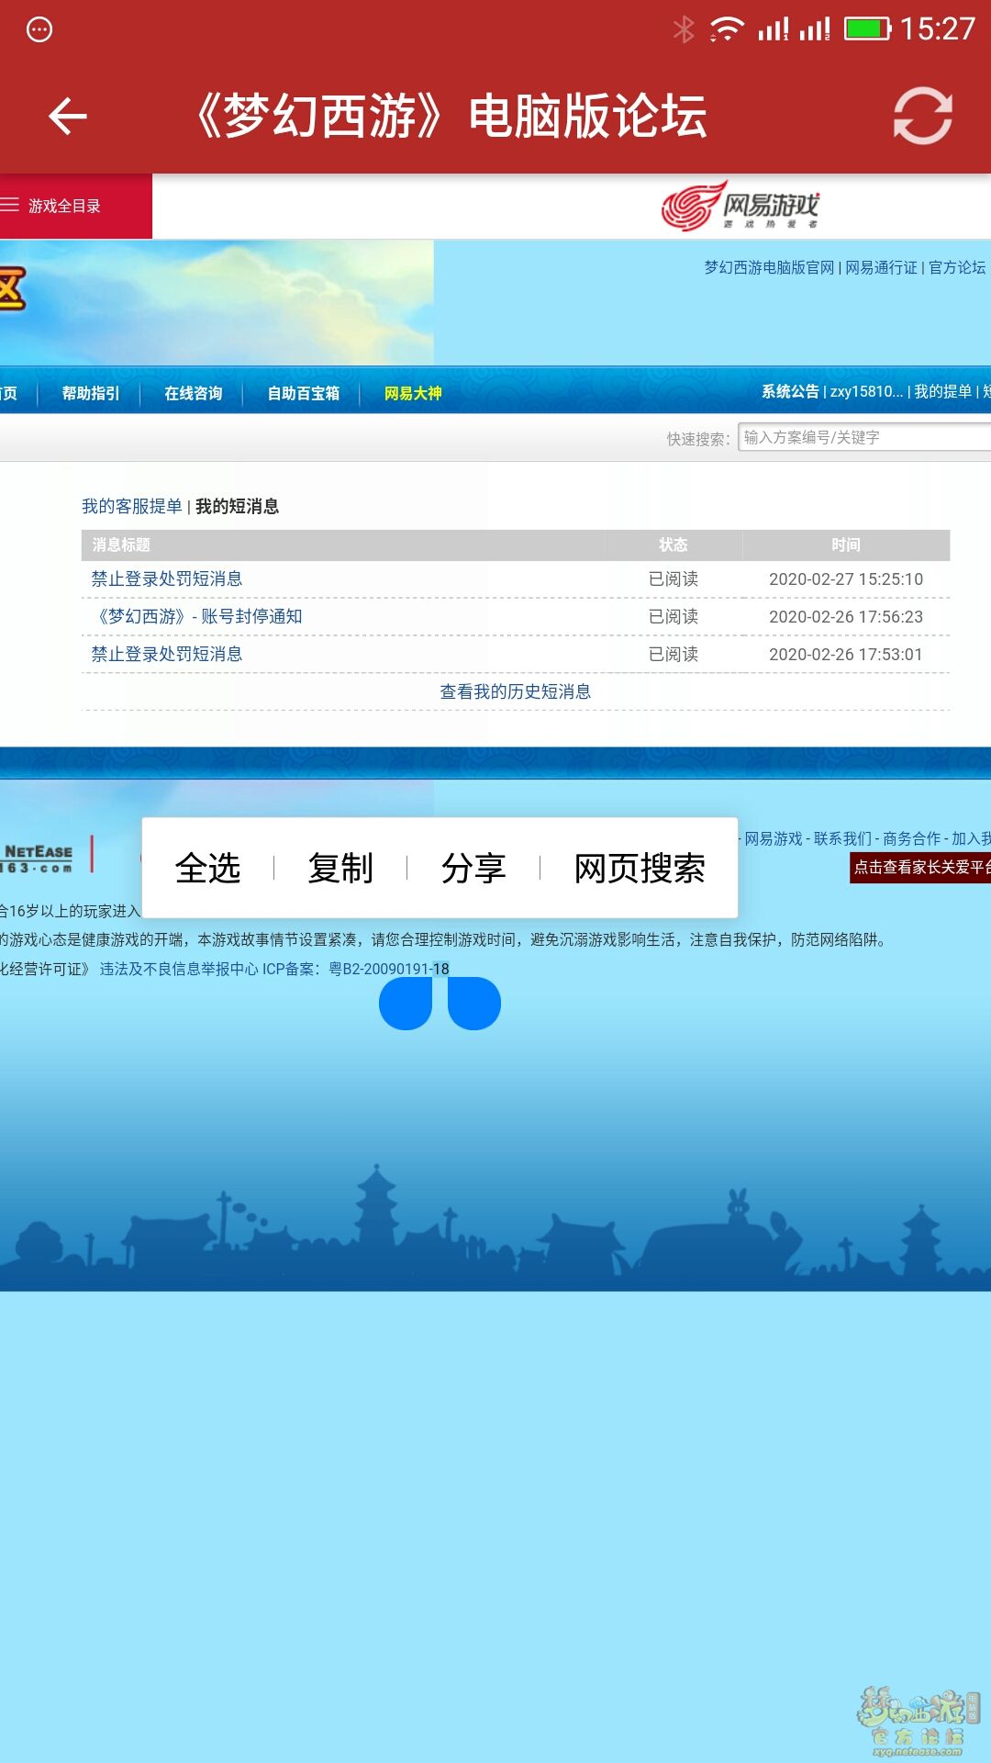Open the 自助百宝箱 nav item
This screenshot has height=1763, width=991.
click(304, 393)
